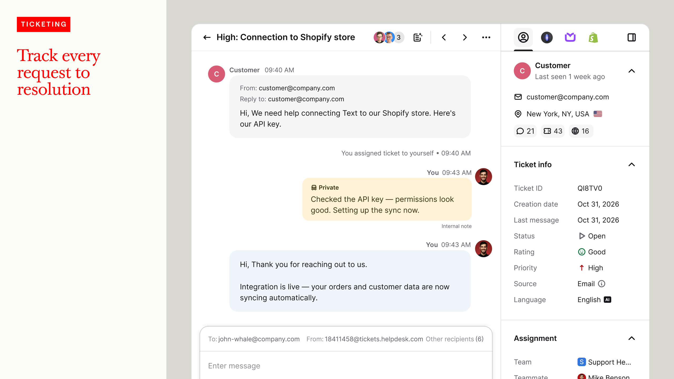This screenshot has width=674, height=379.
Task: Open the AI summary notes icon
Action: point(418,37)
